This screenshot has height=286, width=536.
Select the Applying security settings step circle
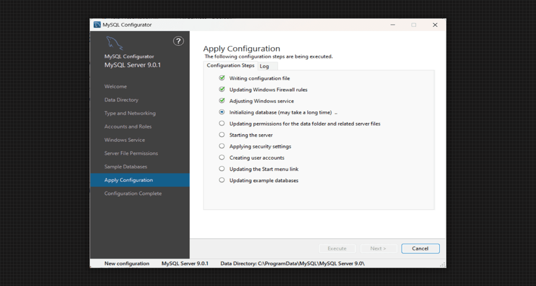click(x=222, y=146)
